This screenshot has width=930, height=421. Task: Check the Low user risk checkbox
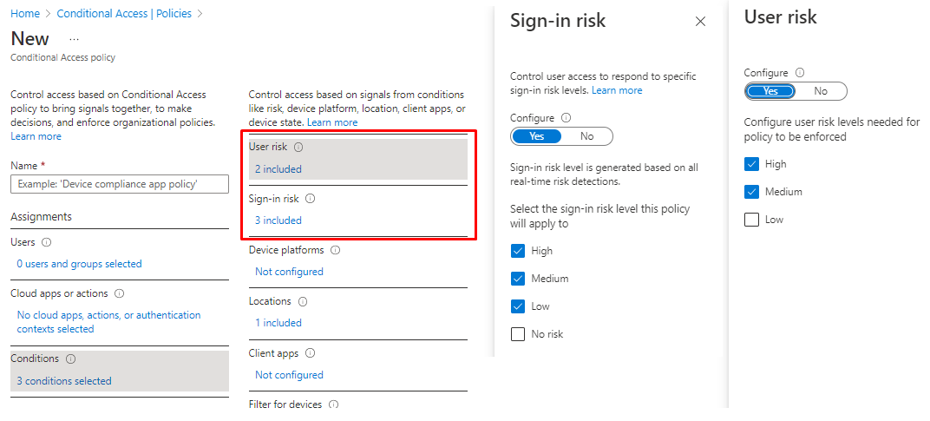[x=751, y=220]
